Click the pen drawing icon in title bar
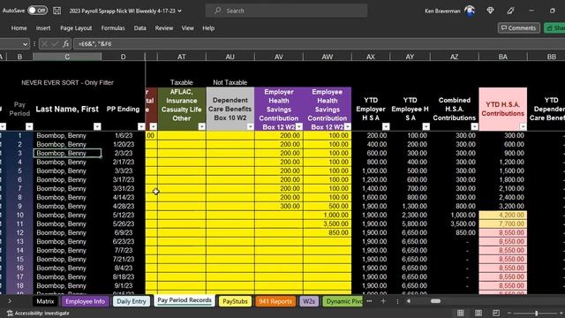 pos(510,11)
